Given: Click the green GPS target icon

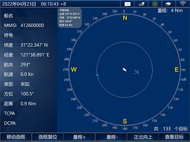Looking at the screenshot, I should pos(155,4).
